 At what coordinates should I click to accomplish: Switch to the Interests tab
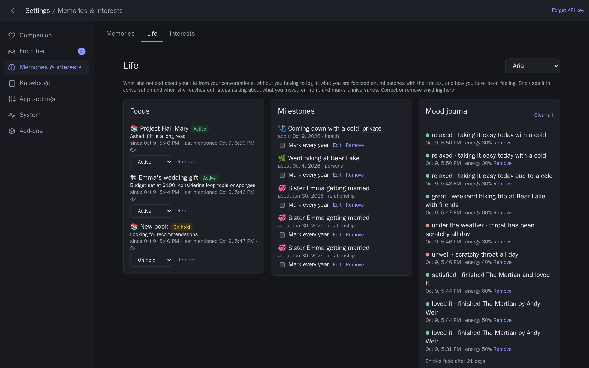182,34
